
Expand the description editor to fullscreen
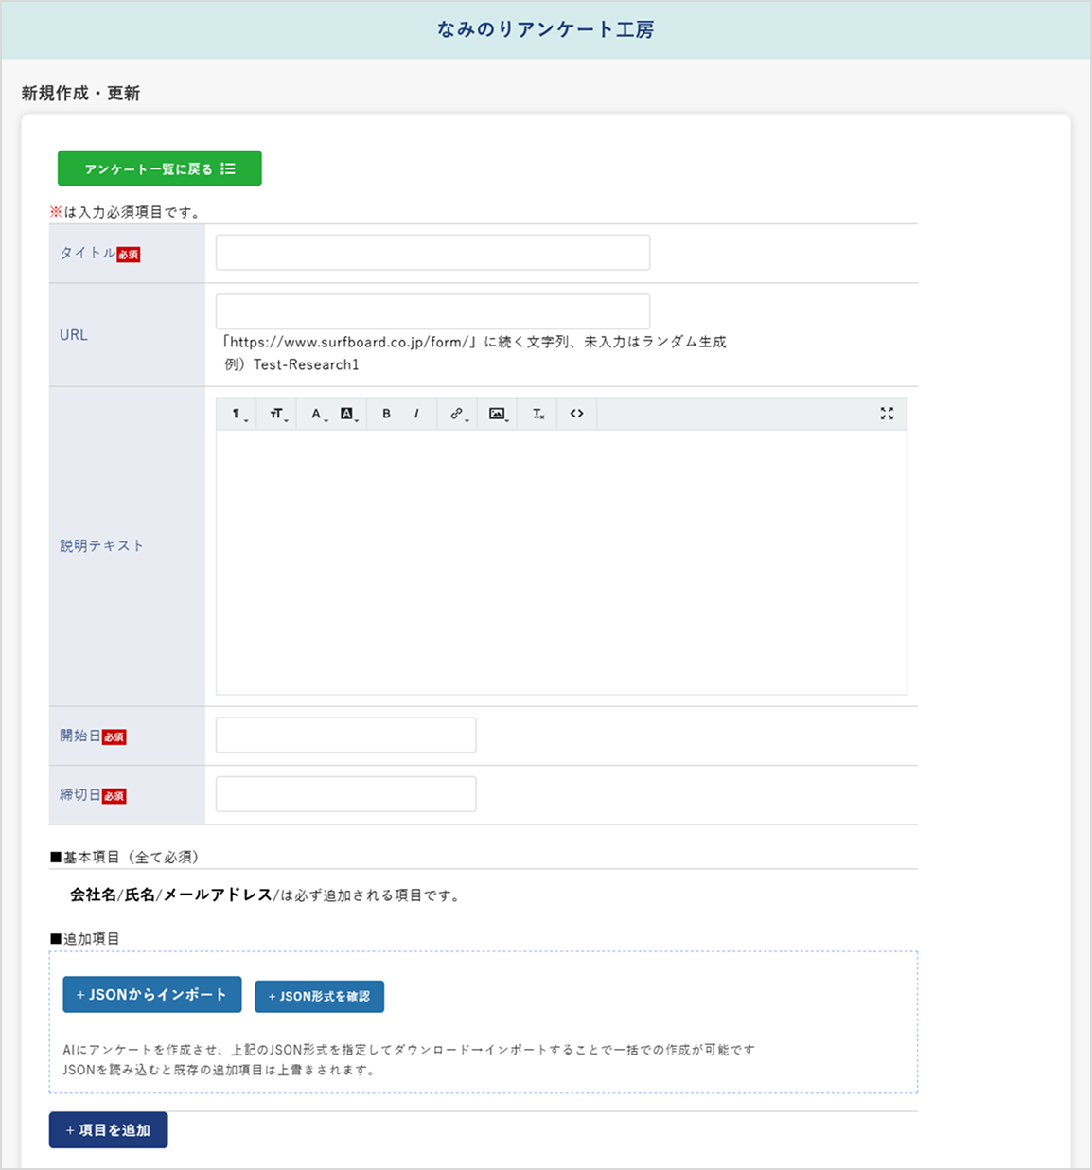(887, 414)
